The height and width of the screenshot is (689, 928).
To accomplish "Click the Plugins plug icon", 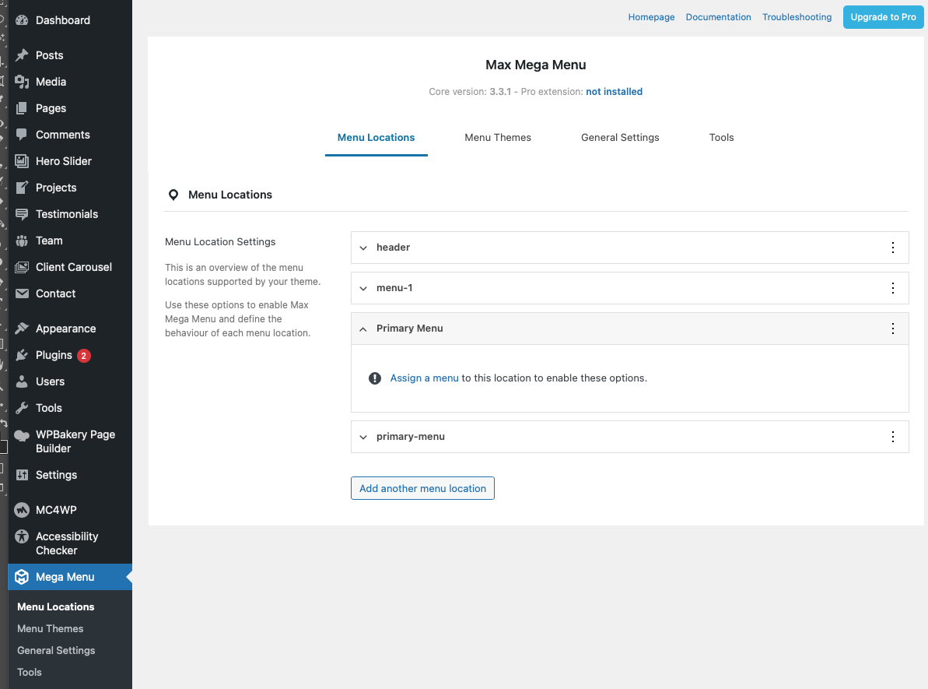I will click(22, 355).
